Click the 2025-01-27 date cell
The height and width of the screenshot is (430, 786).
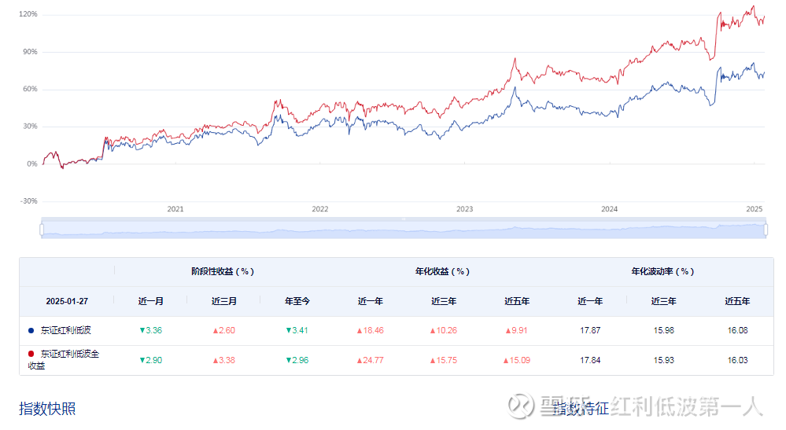(67, 301)
